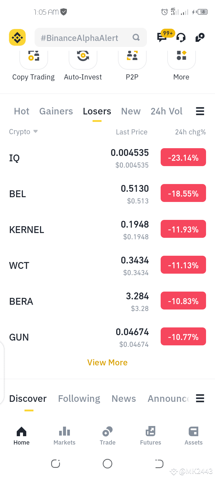Tap the rocket icon in the header
The width and height of the screenshot is (215, 478).
[200, 37]
